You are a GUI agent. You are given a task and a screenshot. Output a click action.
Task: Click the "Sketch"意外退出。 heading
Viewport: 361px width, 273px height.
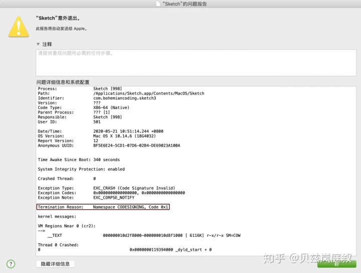(x=58, y=18)
